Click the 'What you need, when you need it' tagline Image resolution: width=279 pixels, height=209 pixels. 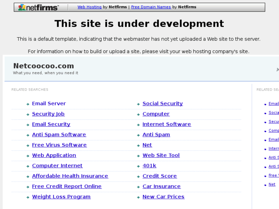tap(46, 73)
